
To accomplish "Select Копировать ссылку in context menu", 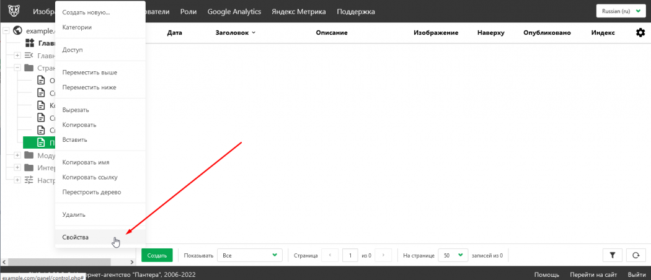I will click(90, 177).
